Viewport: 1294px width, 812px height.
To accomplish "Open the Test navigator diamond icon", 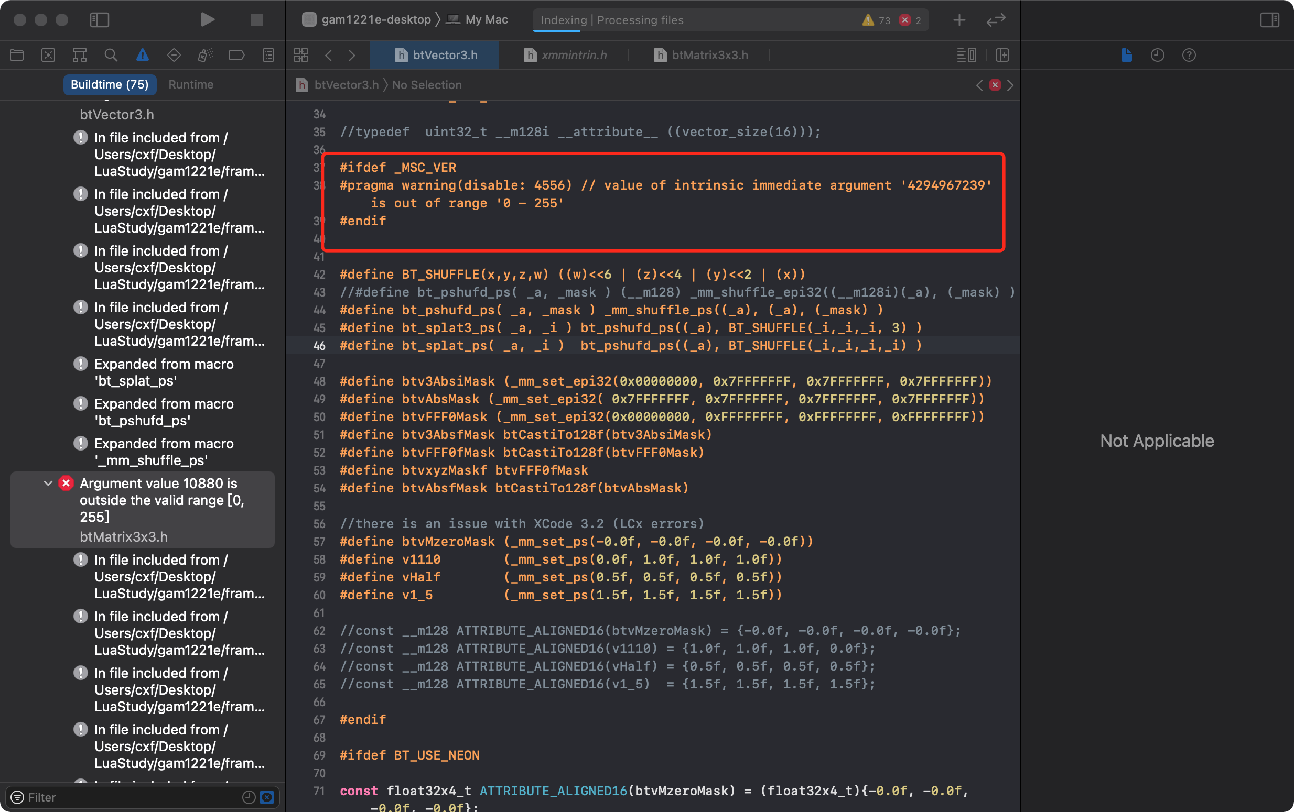I will [174, 55].
